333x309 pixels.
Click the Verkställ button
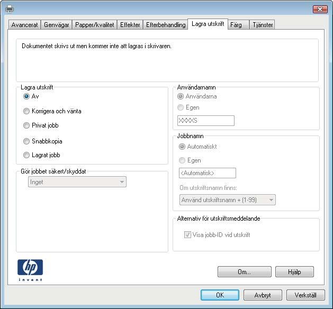[305, 295]
